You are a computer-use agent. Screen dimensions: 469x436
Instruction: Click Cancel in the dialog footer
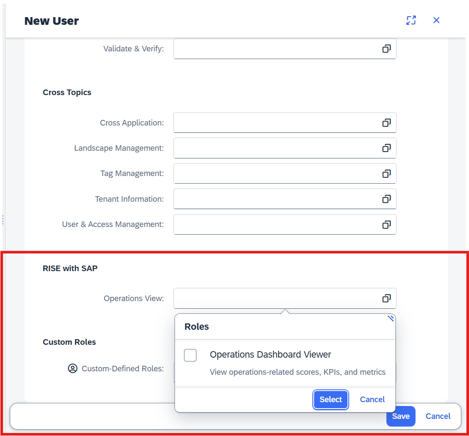point(438,416)
